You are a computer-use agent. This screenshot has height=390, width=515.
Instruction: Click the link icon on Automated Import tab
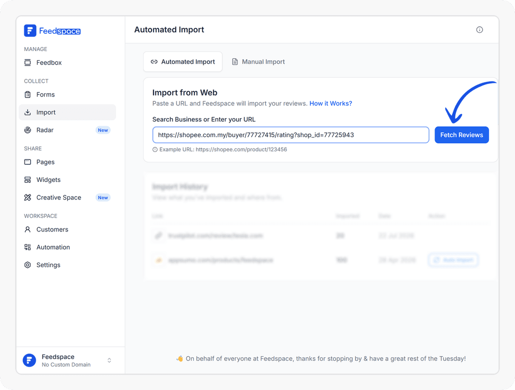tap(154, 61)
